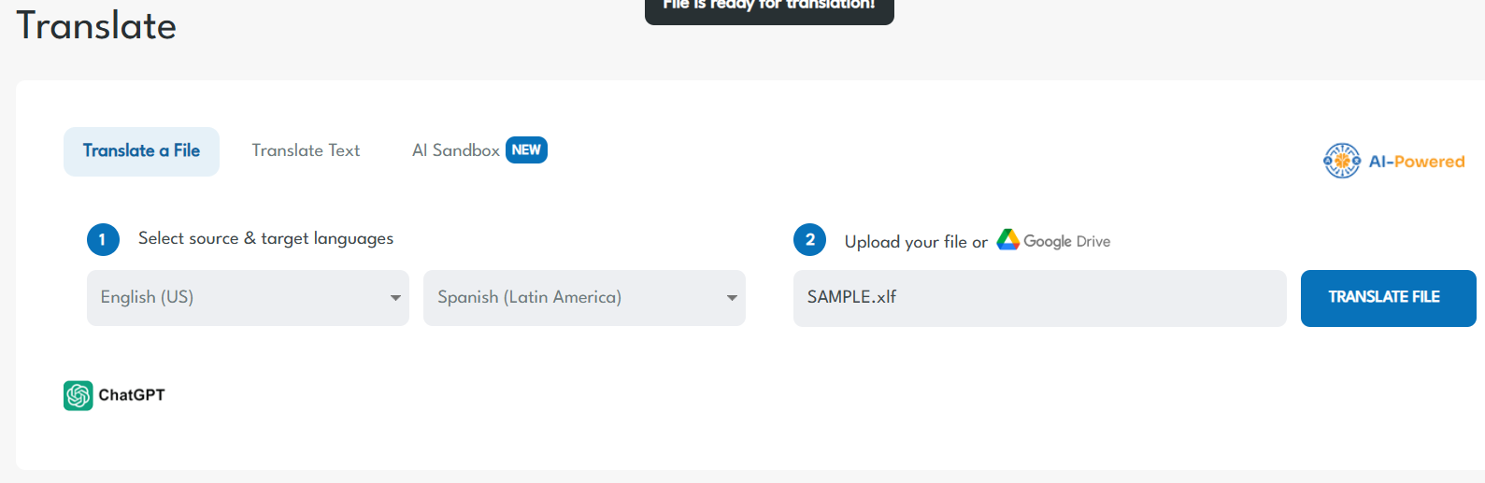1485x483 pixels.
Task: Open the English (US) source language dropdown
Action: [247, 298]
